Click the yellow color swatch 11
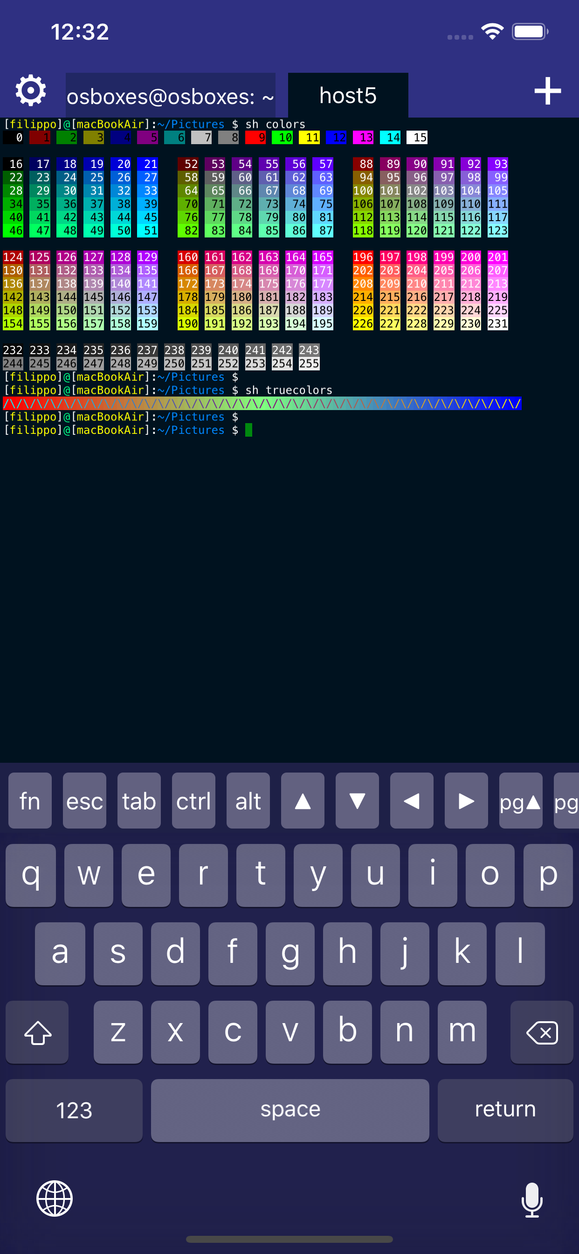Image resolution: width=579 pixels, height=1254 pixels. coord(310,138)
